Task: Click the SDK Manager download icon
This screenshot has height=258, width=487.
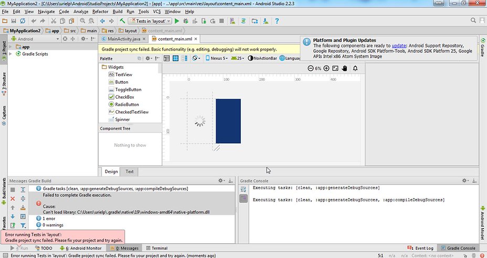Action: [x=266, y=21]
